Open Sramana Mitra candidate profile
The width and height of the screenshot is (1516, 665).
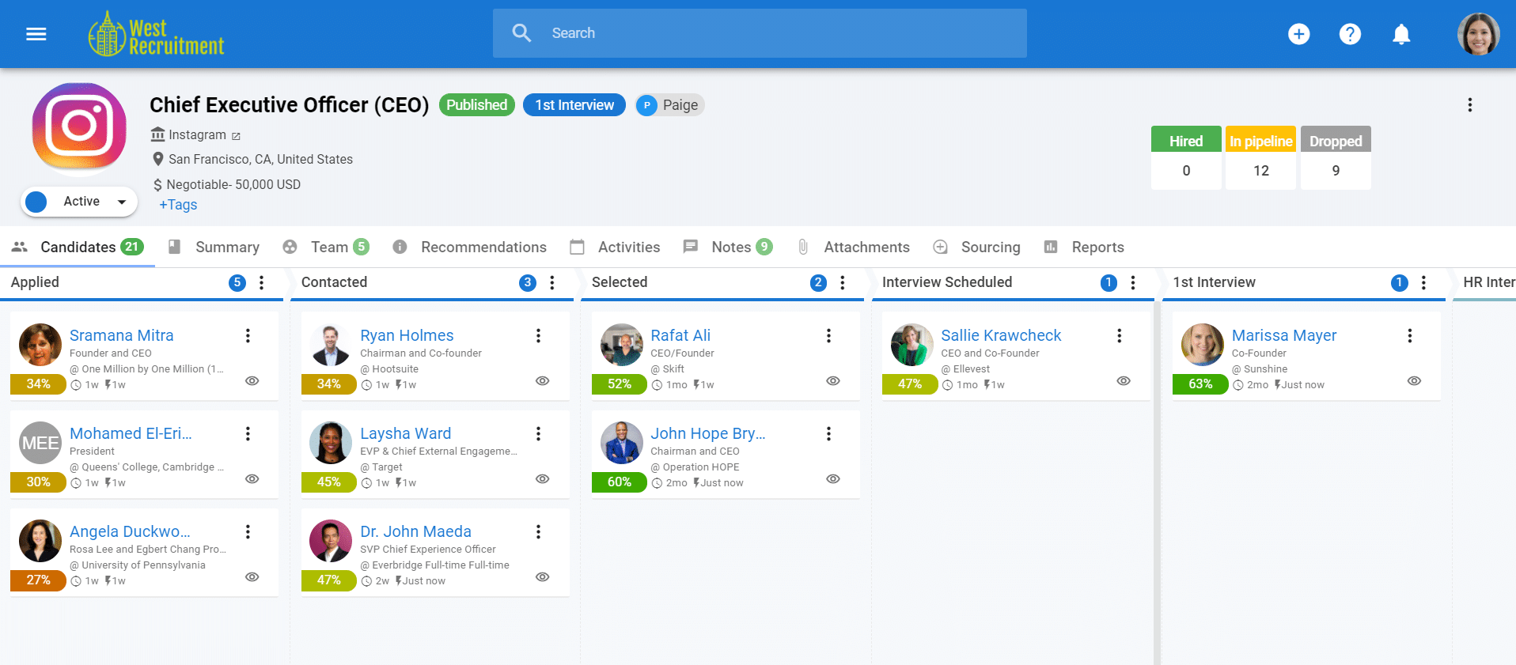click(122, 335)
